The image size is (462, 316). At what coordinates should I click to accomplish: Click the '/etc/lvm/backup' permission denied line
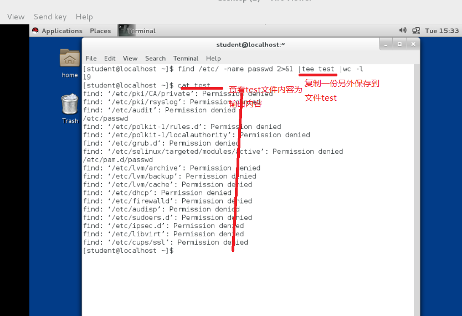(170, 176)
